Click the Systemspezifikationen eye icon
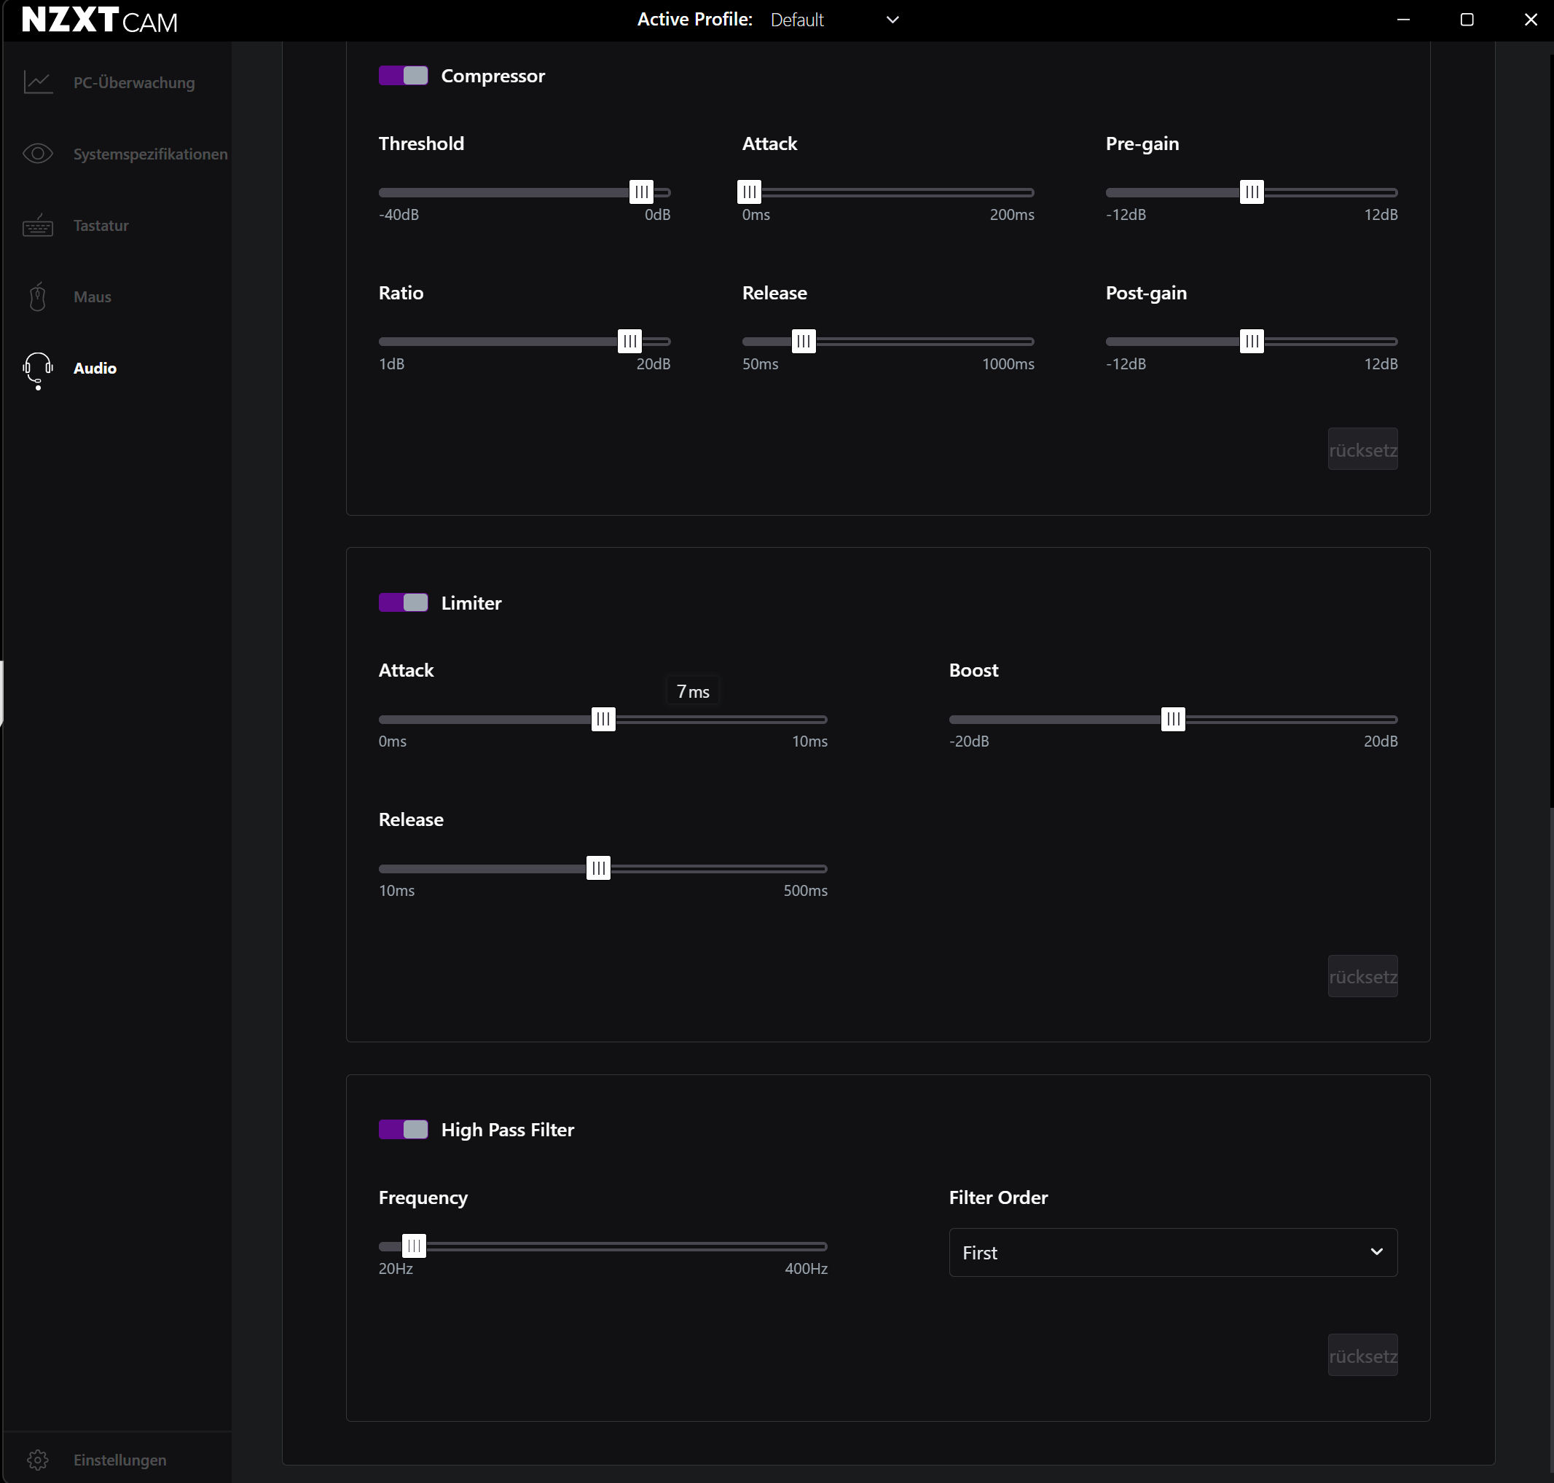The width and height of the screenshot is (1554, 1483). pos(38,154)
